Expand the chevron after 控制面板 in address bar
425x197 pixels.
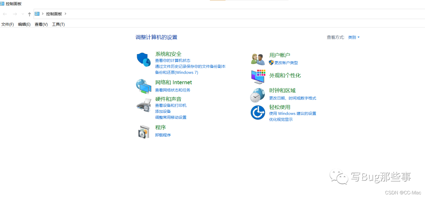[65, 14]
